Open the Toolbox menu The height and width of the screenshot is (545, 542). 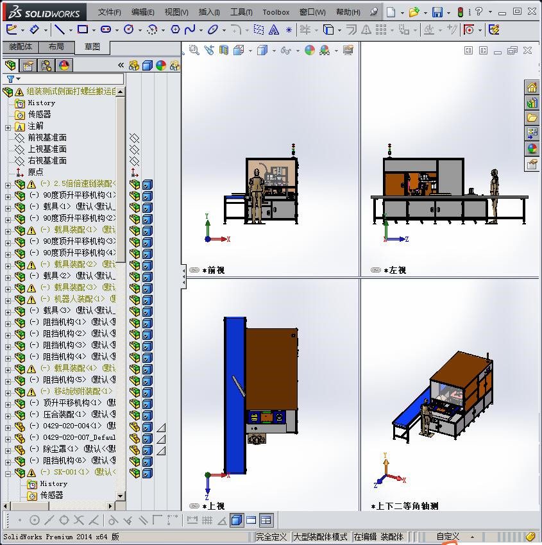(x=276, y=12)
